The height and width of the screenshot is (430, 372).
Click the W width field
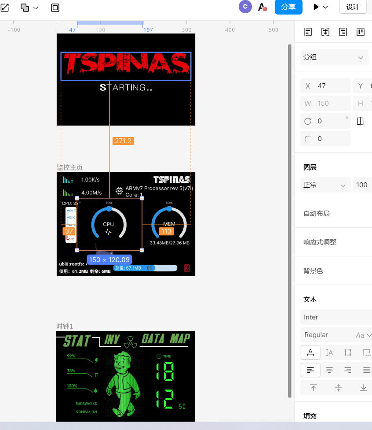tap(325, 104)
